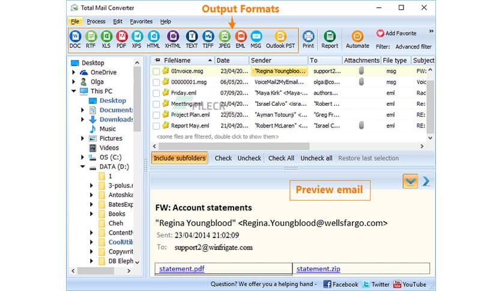
Task: Select OneDrive in folder tree
Action: coord(103,72)
